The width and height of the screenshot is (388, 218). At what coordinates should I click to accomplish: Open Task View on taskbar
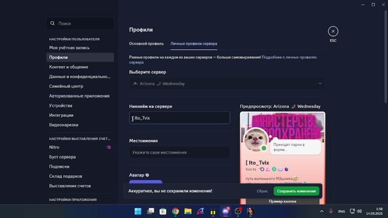coord(150,211)
